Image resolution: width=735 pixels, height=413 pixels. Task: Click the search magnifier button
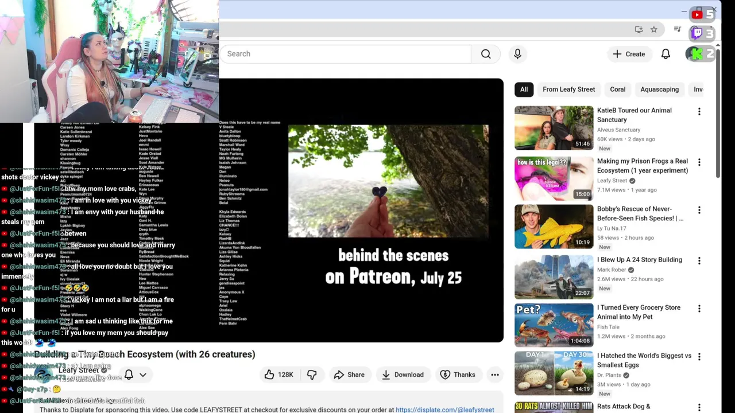486,54
